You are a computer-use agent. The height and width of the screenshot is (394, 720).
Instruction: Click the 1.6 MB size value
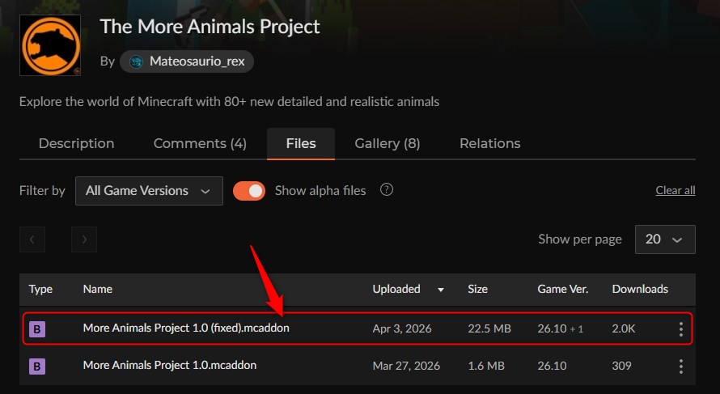click(486, 366)
